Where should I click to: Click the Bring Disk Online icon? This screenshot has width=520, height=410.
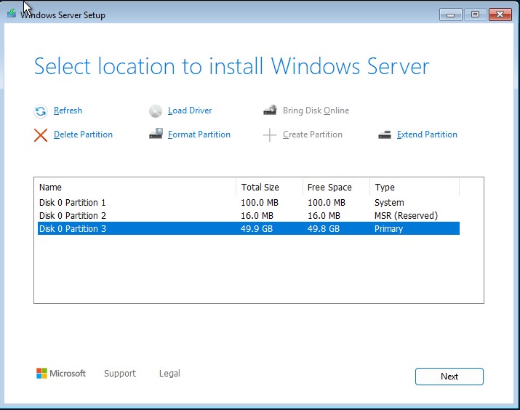click(x=270, y=111)
